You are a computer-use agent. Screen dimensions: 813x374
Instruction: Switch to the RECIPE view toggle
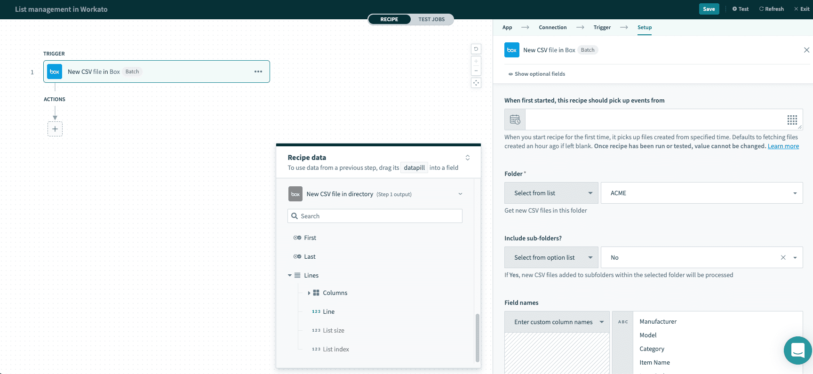point(389,19)
